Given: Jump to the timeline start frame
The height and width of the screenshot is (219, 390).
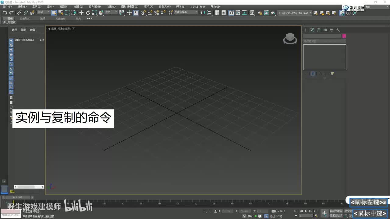Looking at the screenshot, I should (296, 211).
